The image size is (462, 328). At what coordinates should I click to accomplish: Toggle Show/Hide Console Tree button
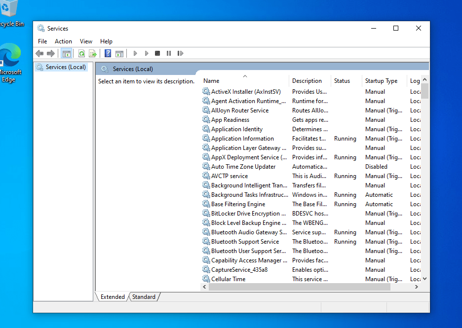click(66, 53)
